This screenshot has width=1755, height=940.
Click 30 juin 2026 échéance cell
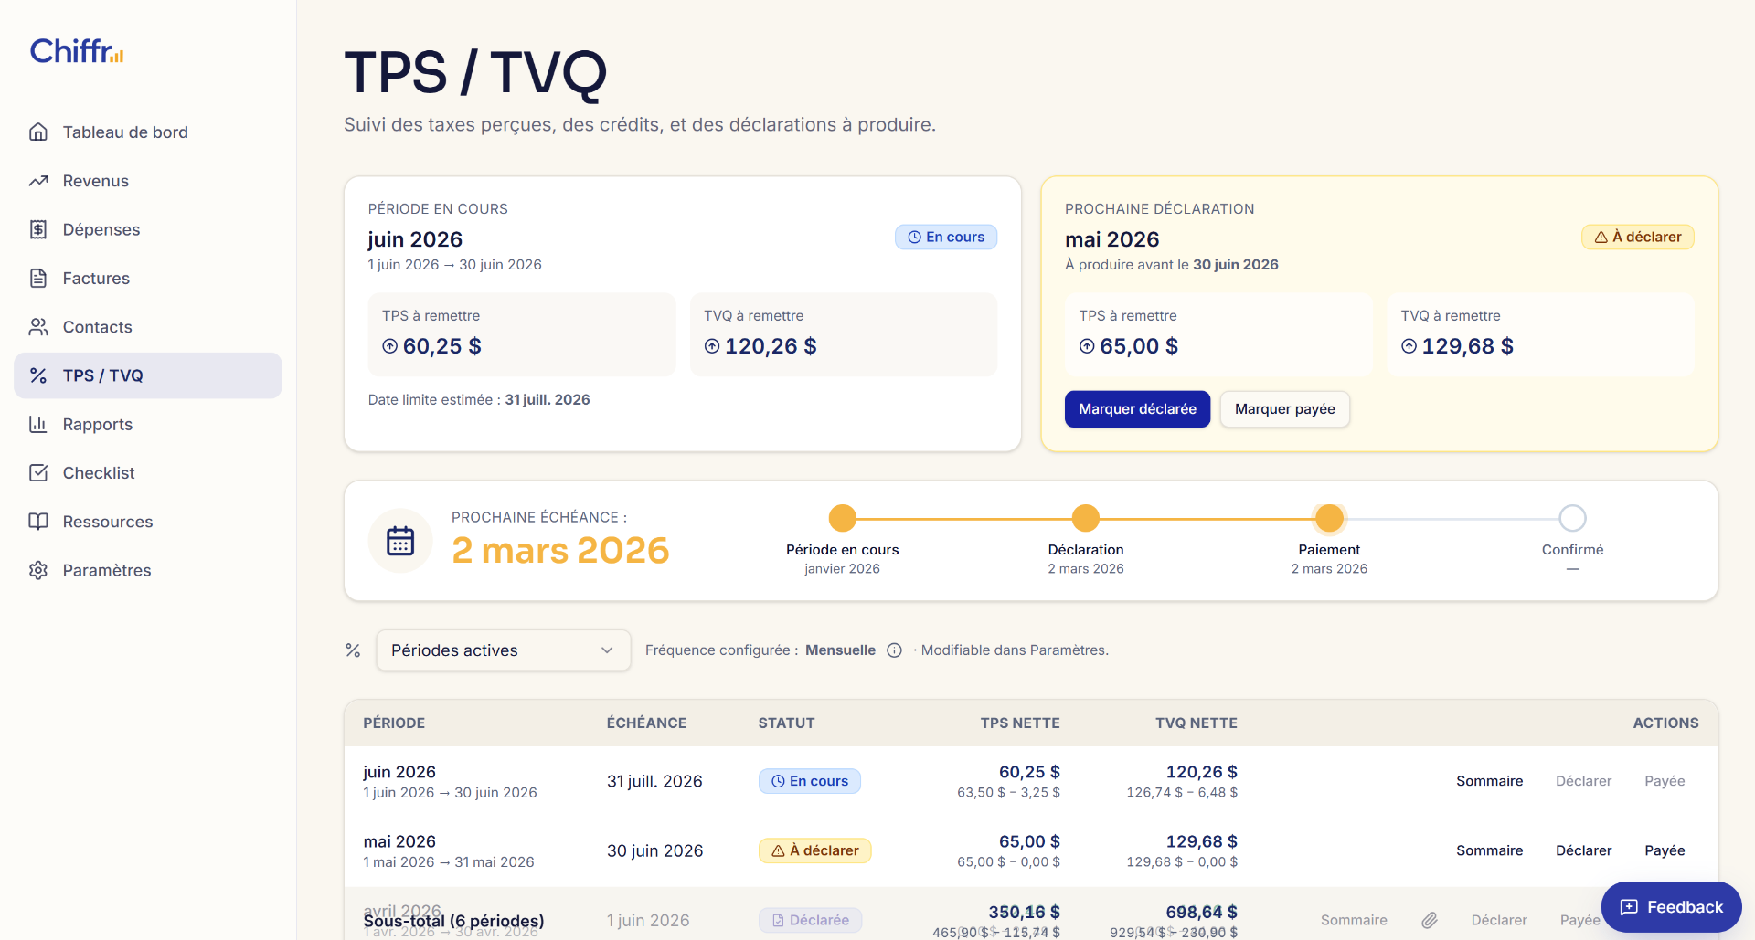(654, 850)
